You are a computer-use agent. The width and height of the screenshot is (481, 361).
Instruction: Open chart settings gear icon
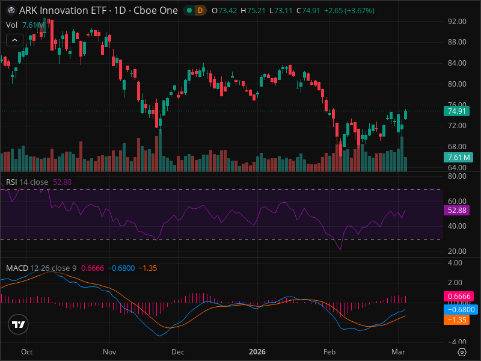point(462,352)
